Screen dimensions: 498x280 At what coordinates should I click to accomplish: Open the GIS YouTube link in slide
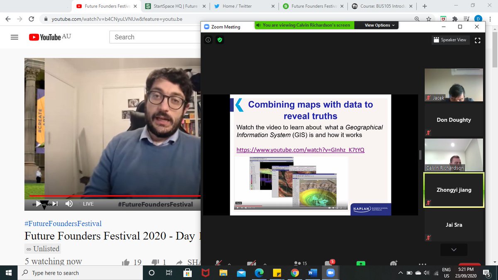pyautogui.click(x=300, y=150)
